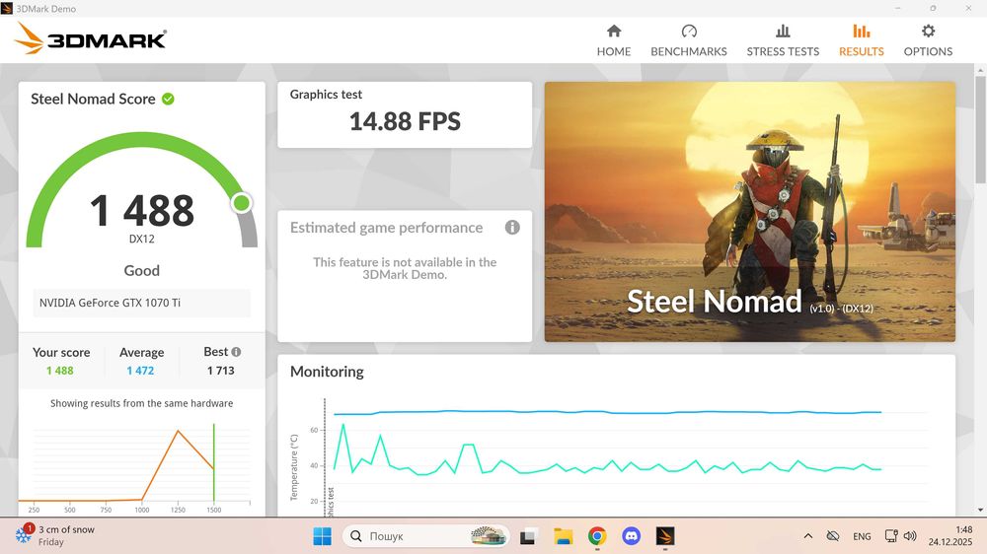This screenshot has width=987, height=554.
Task: Click the NVIDIA GeForce GTX 1070 Ti label
Action: pos(110,303)
